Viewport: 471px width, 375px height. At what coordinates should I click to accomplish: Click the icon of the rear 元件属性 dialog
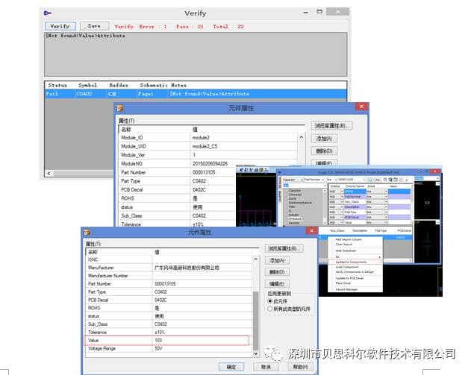(x=120, y=108)
